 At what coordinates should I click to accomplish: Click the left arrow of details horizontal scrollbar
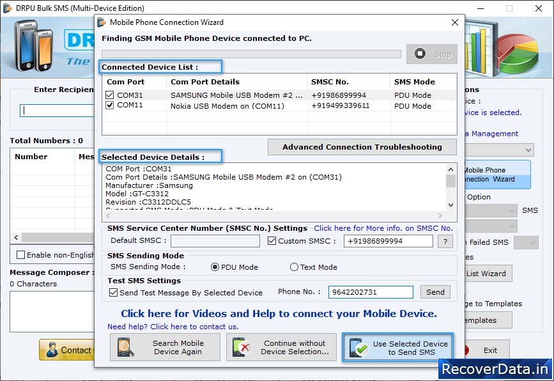(x=109, y=215)
